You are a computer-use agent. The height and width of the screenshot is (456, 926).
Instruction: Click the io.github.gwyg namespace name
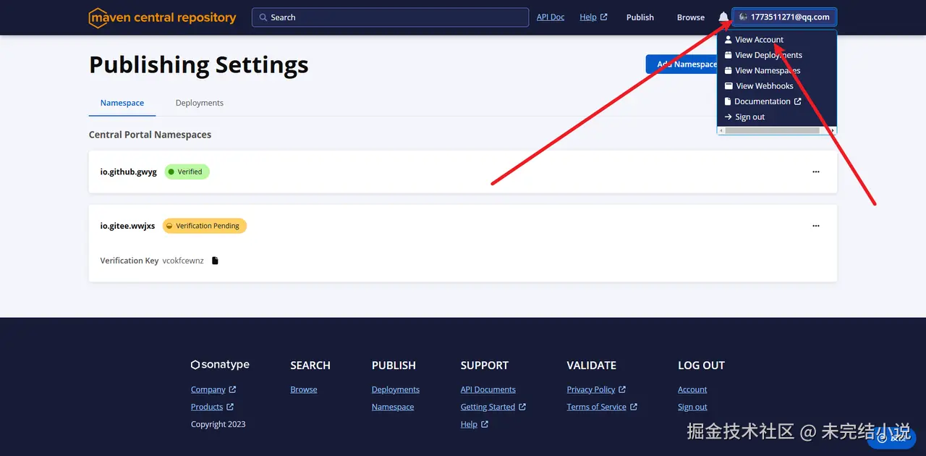pos(129,172)
